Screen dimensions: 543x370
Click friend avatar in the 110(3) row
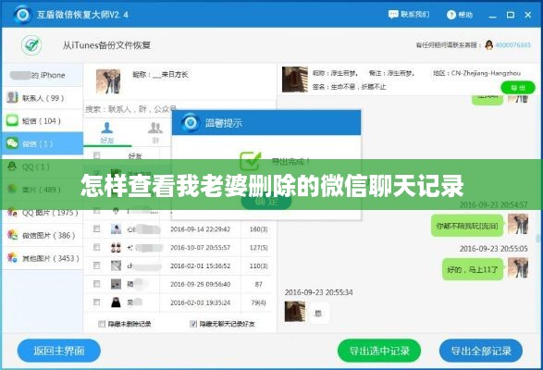pyautogui.click(x=116, y=265)
